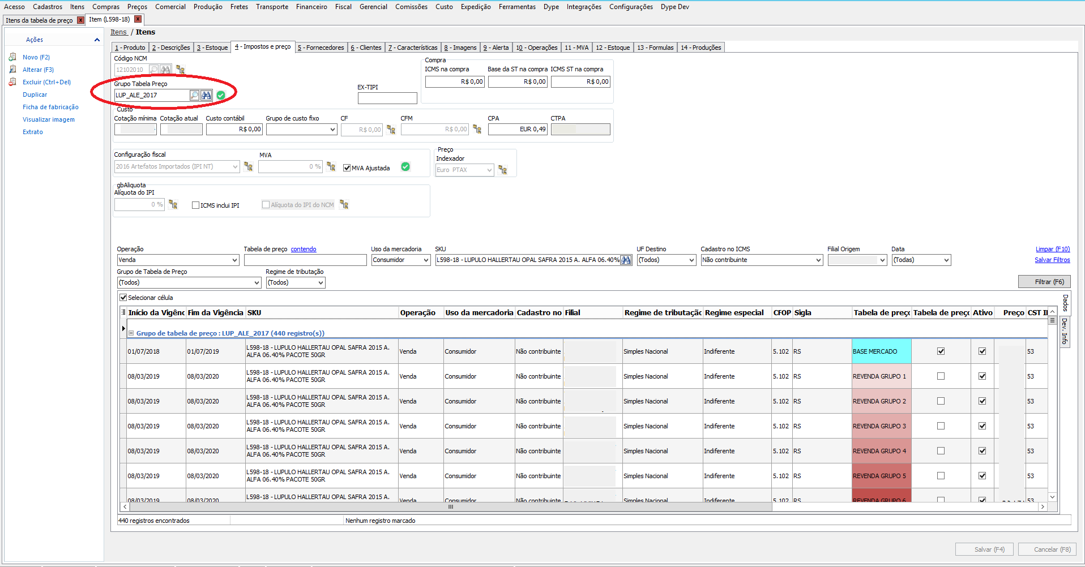Click the Novo (F2) icon in Ações
The width and height of the screenshot is (1085, 567).
click(12, 57)
